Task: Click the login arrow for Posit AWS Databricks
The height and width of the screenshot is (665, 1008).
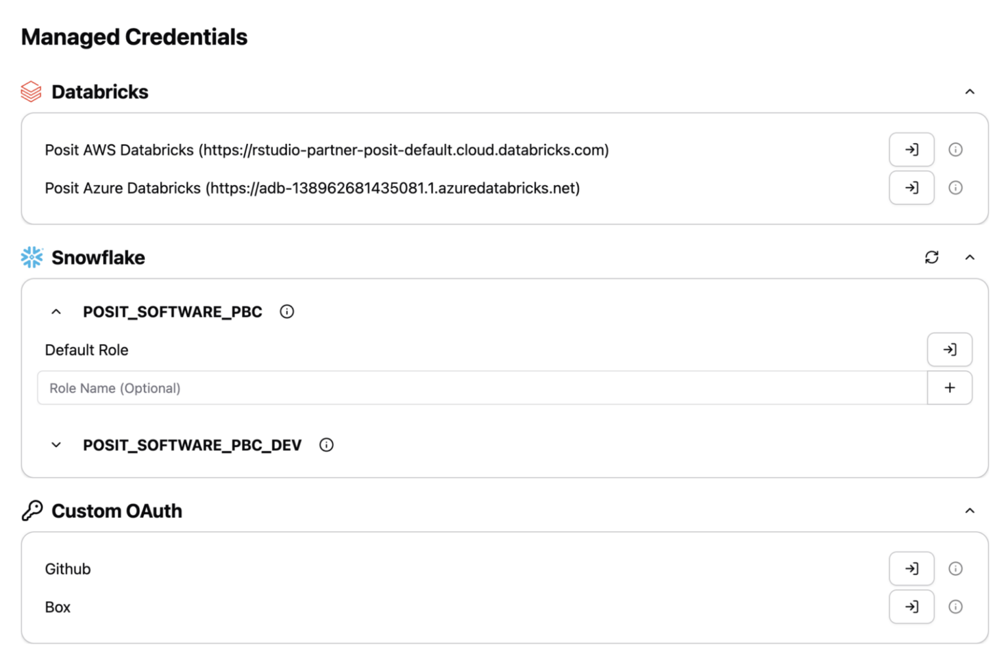Action: click(x=912, y=150)
